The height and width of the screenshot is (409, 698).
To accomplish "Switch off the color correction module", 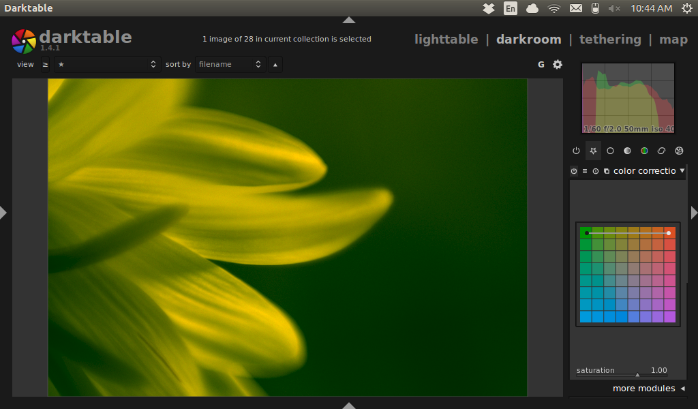I will [x=574, y=171].
